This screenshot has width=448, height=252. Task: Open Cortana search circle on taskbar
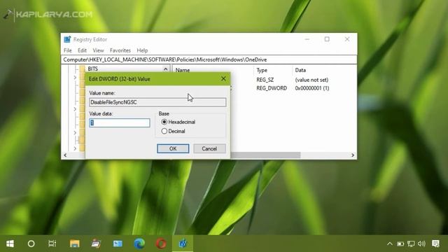pos(31,244)
